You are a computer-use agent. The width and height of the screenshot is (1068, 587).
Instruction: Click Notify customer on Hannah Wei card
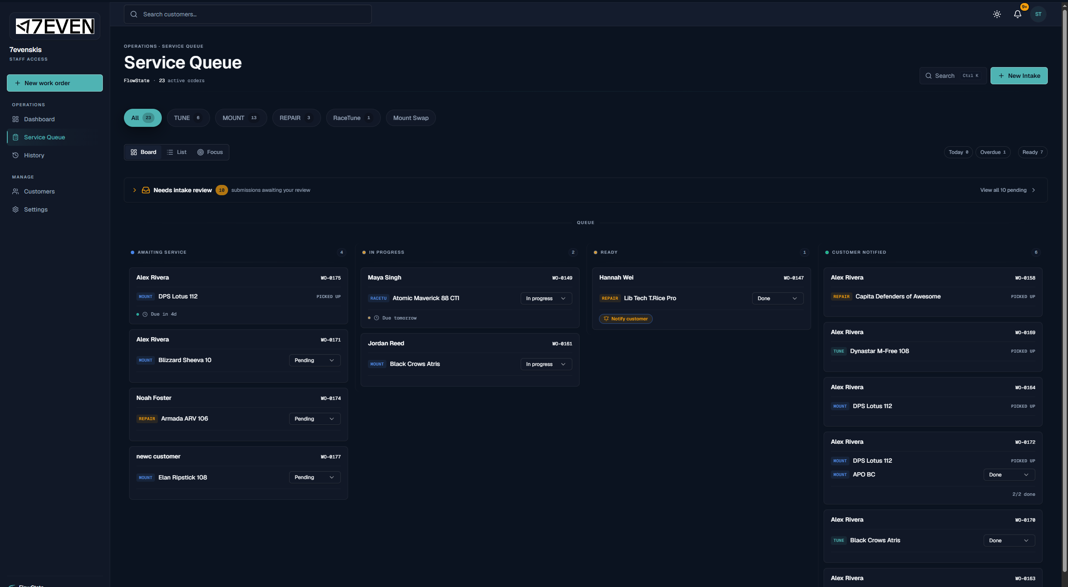[626, 319]
